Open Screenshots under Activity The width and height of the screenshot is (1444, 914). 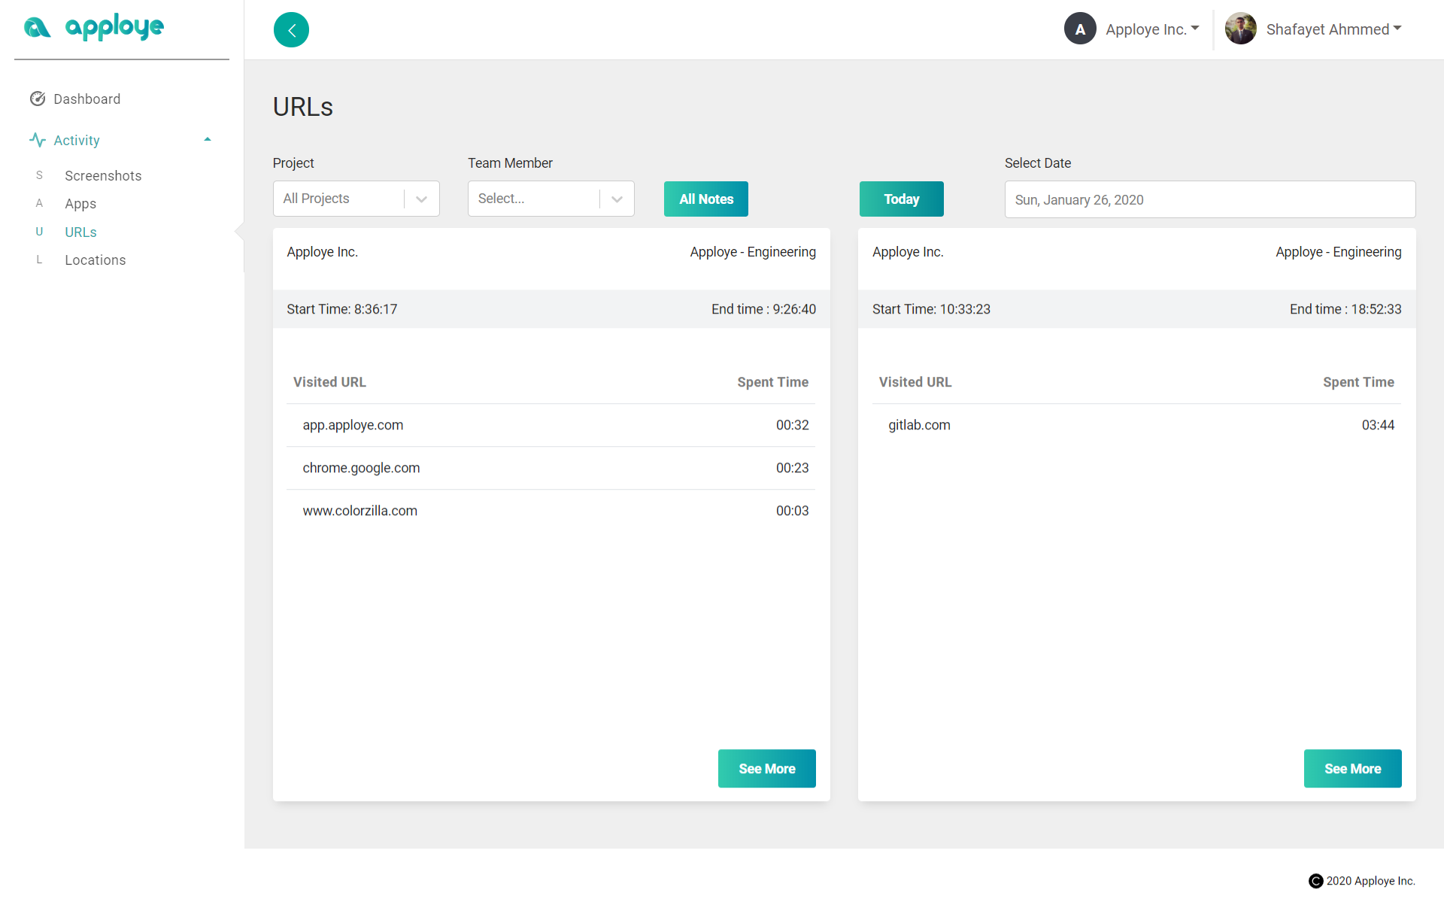(x=103, y=176)
